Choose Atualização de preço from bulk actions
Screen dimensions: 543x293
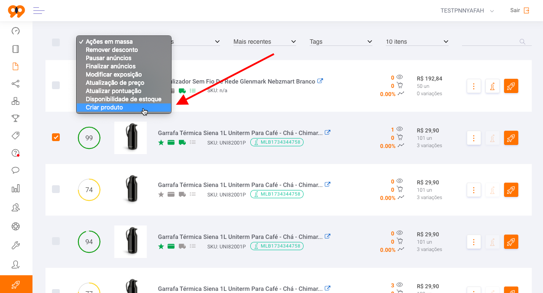click(x=124, y=83)
